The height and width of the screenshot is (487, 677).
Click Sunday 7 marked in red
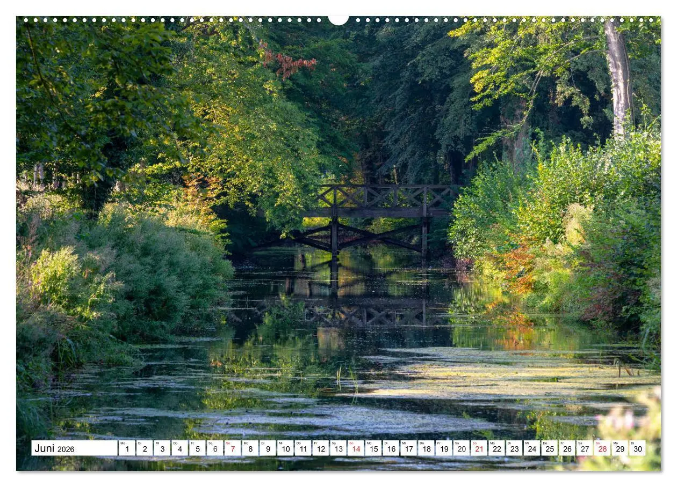tap(233, 448)
